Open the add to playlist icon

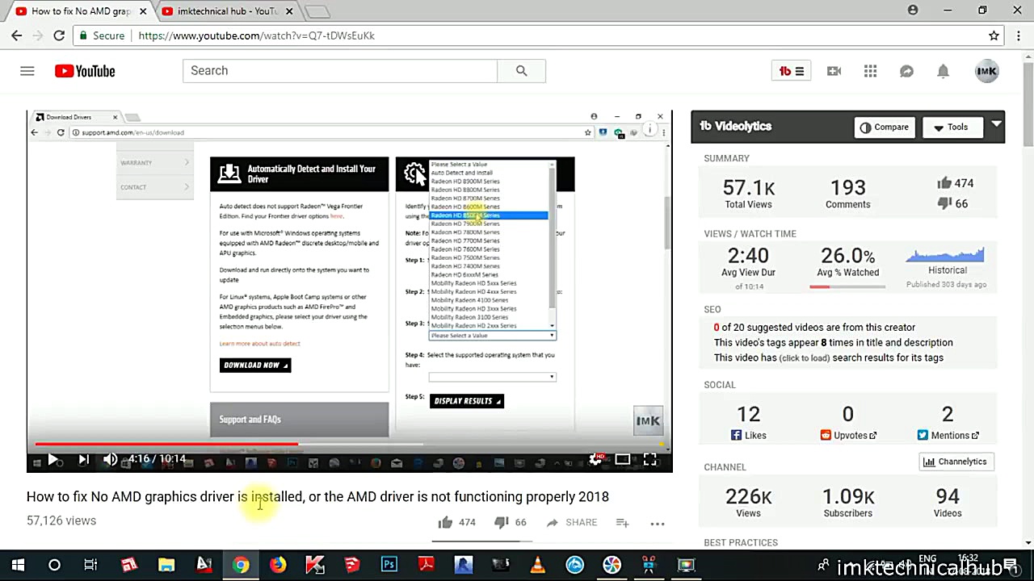tap(622, 523)
